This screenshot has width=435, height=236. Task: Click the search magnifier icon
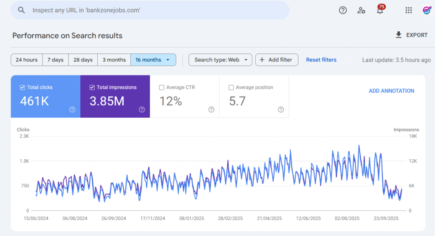[22, 10]
